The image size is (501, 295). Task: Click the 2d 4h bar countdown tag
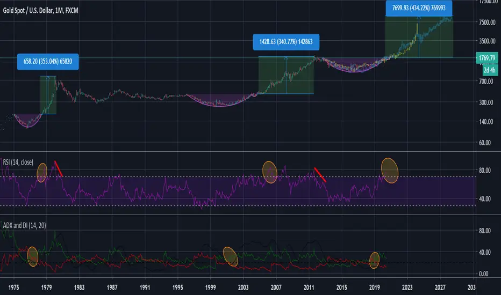pyautogui.click(x=490, y=70)
